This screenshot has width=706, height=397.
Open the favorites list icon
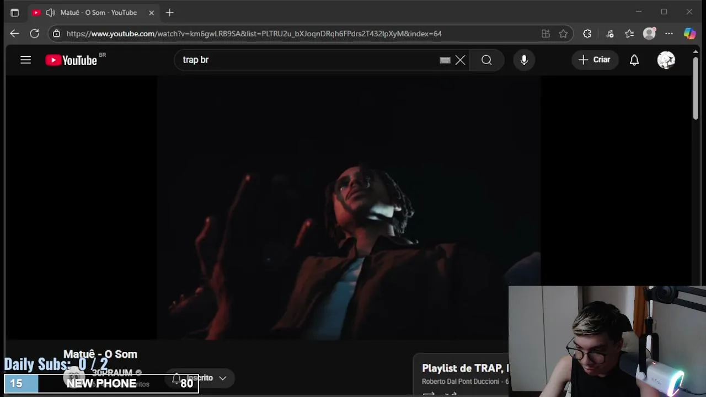(629, 34)
